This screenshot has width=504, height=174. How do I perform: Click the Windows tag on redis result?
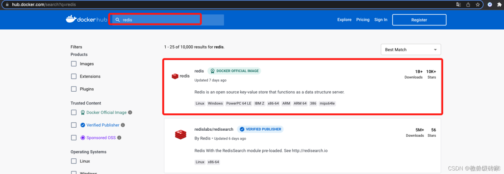[215, 104]
